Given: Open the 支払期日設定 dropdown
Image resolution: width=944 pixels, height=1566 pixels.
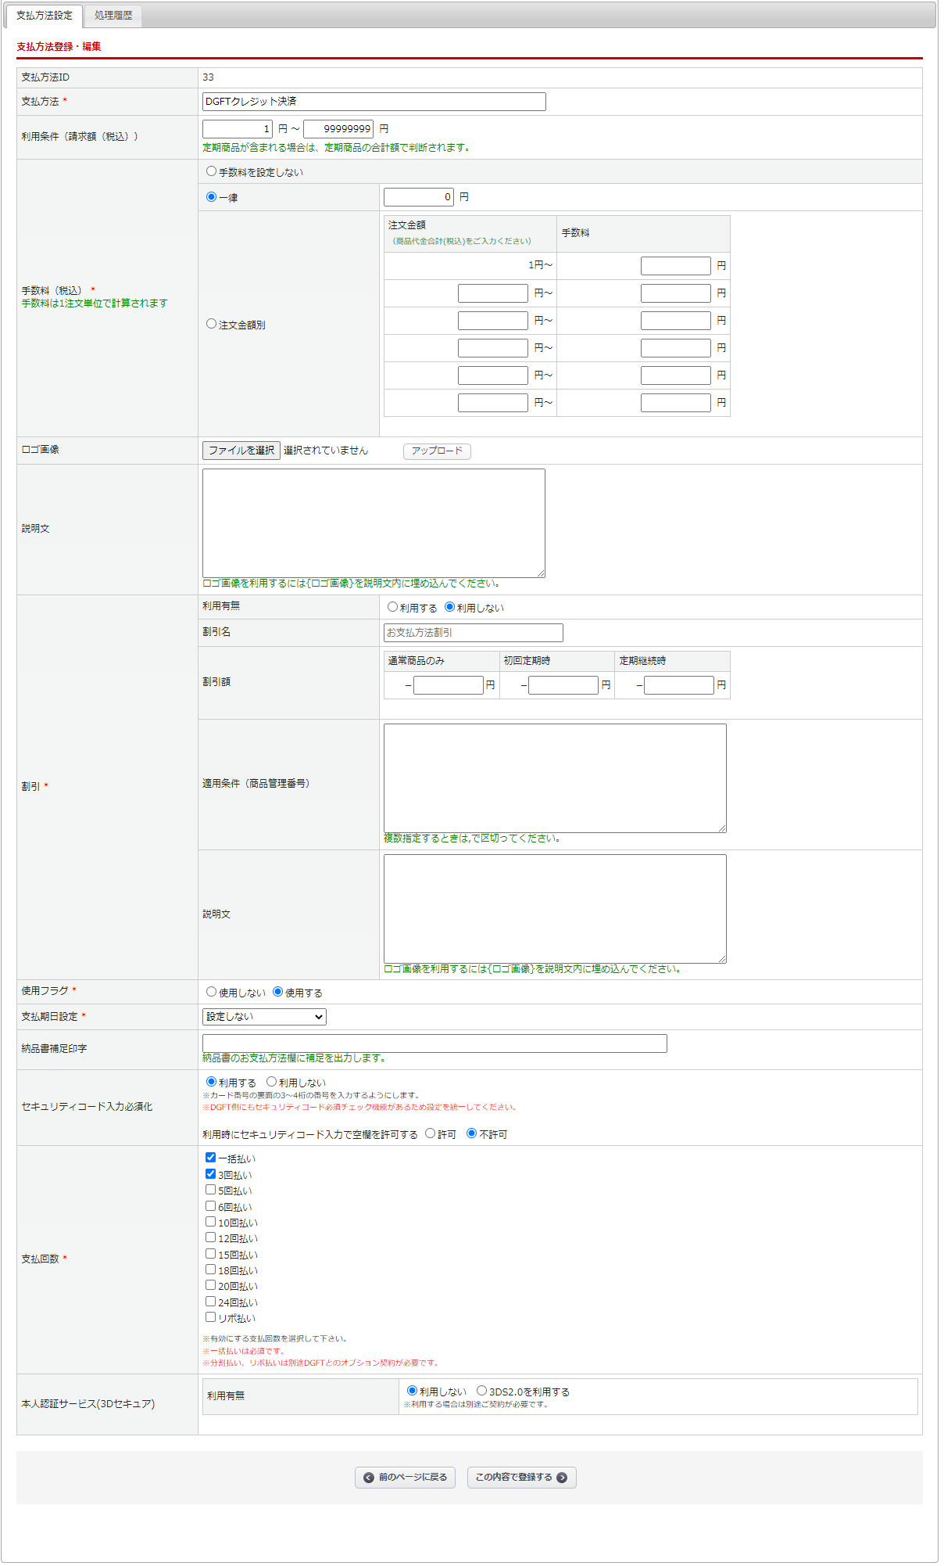Looking at the screenshot, I should click(264, 1017).
